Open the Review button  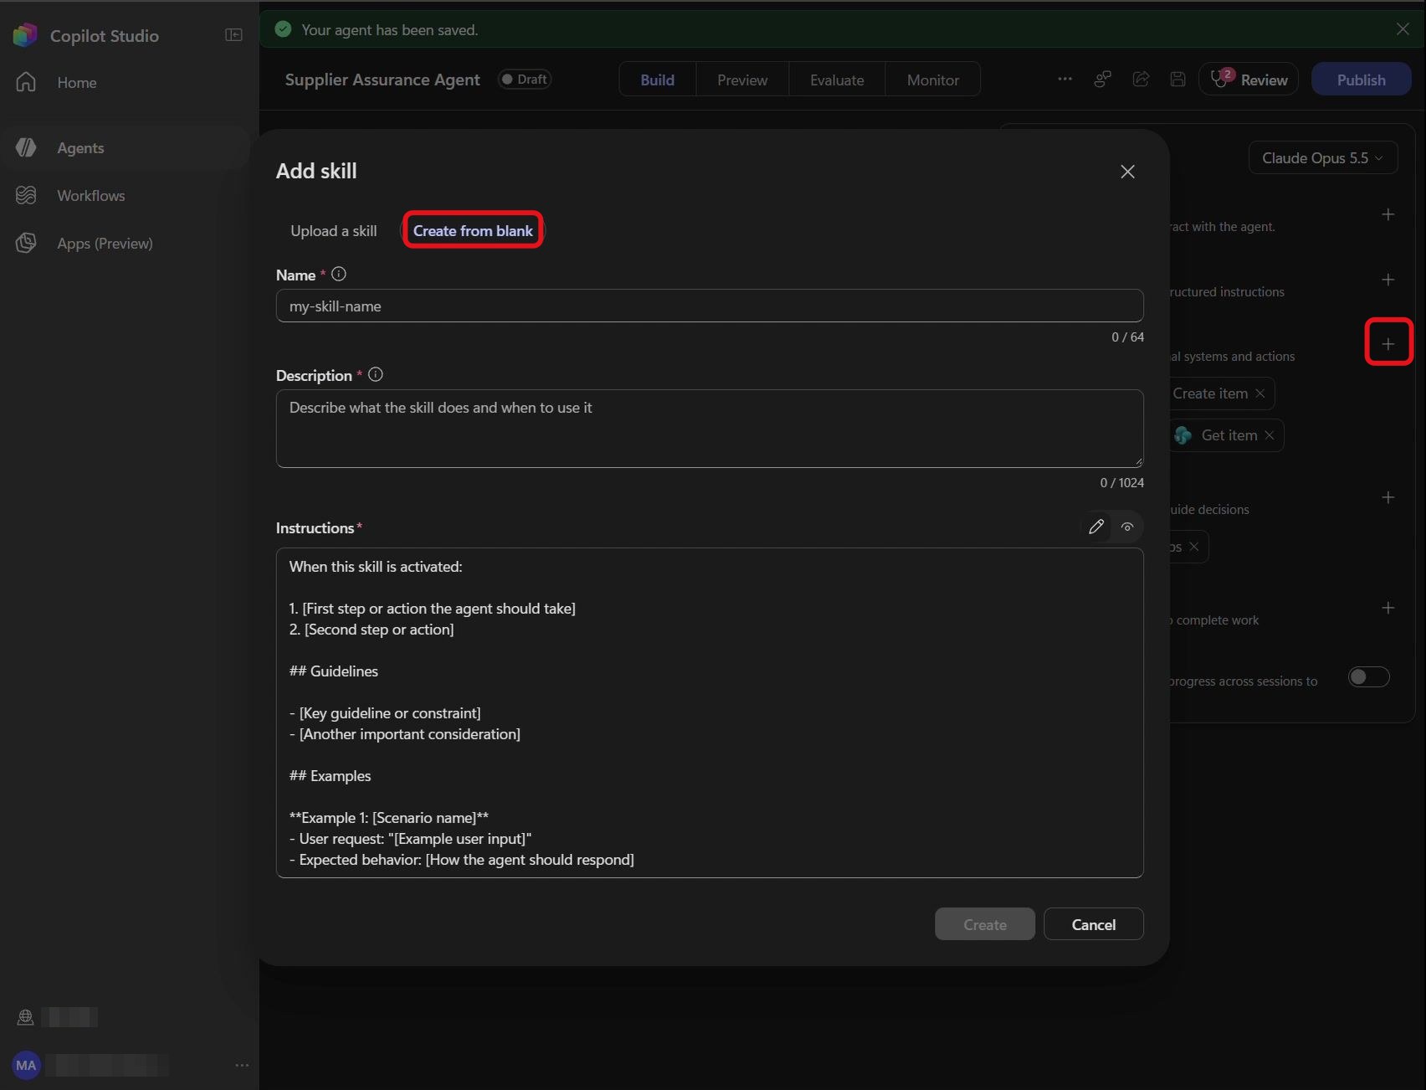[1249, 80]
